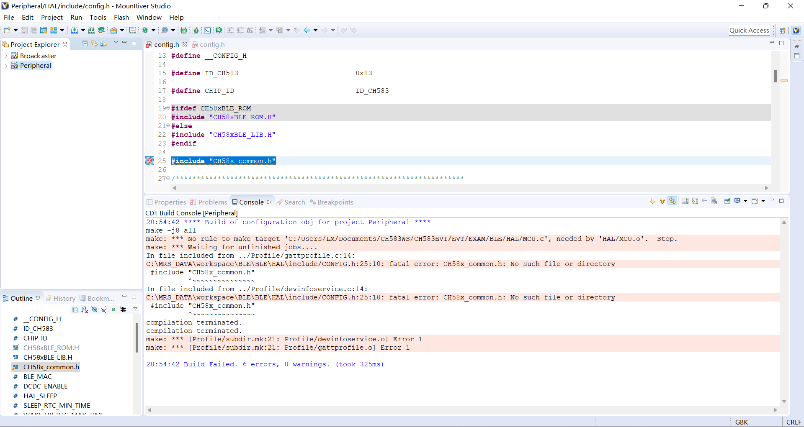Collapse all in Project Explorer
804x427 pixels.
coord(85,43)
